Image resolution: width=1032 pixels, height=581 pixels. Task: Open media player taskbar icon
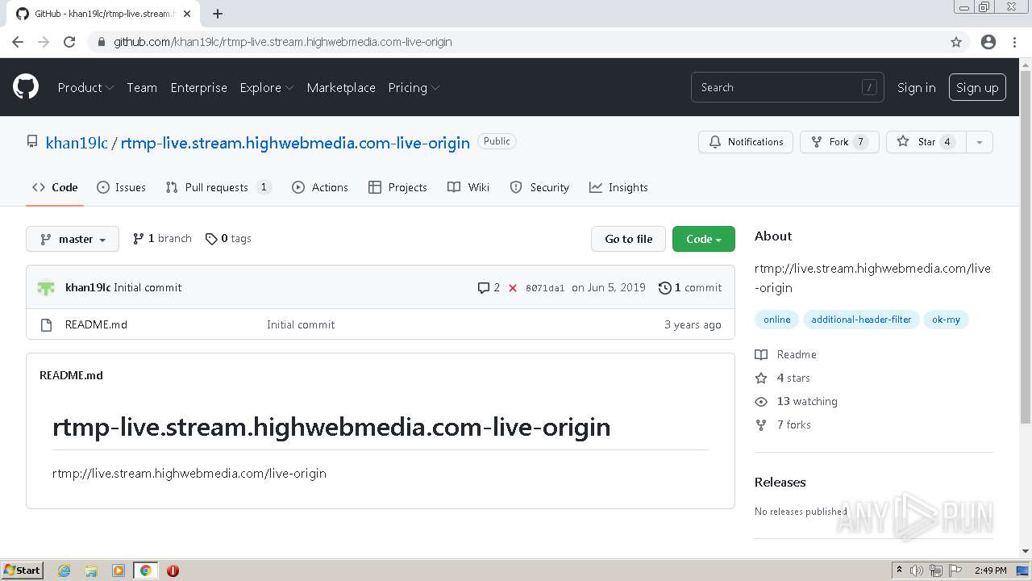tap(119, 571)
